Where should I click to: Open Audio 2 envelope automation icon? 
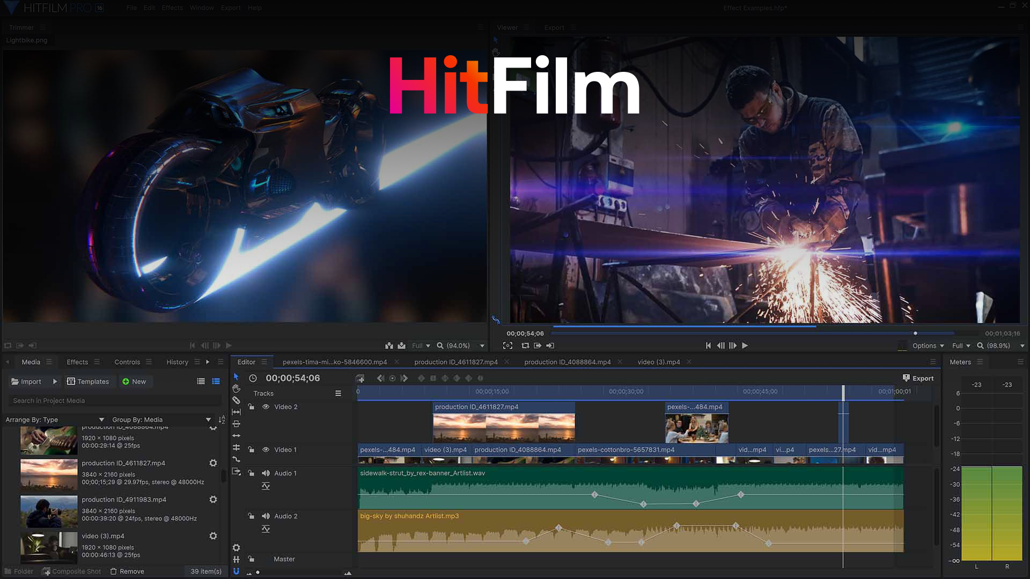click(266, 529)
